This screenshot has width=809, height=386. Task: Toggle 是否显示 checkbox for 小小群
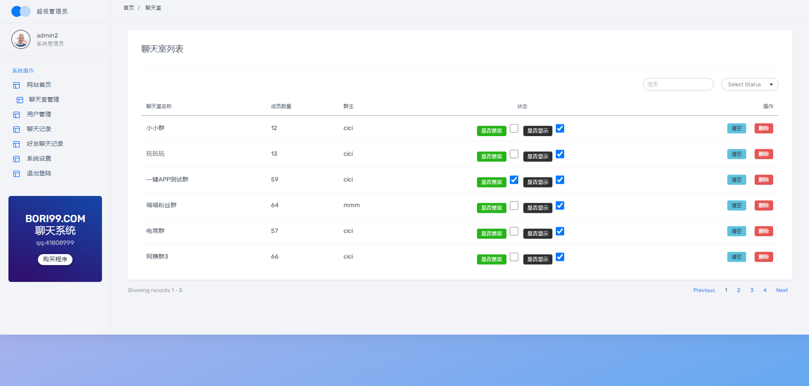tap(560, 129)
